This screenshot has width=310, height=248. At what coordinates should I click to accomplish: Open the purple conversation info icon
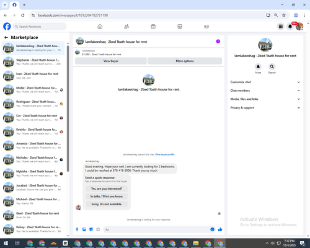pos(218,42)
